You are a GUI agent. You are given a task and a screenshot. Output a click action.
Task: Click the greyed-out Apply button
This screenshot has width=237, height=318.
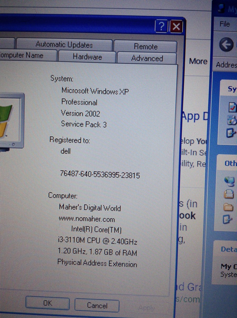[146, 308]
